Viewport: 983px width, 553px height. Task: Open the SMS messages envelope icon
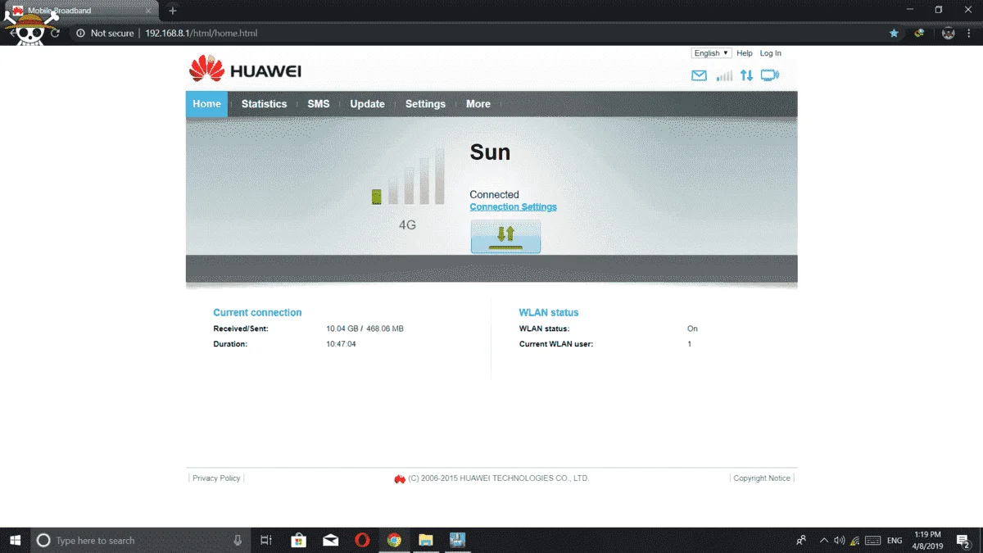tap(699, 75)
